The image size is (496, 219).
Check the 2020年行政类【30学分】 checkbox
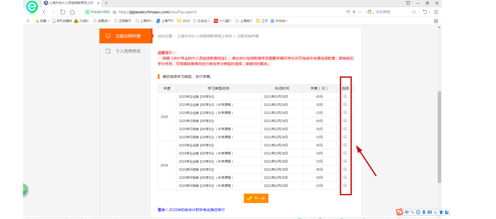coord(345,137)
